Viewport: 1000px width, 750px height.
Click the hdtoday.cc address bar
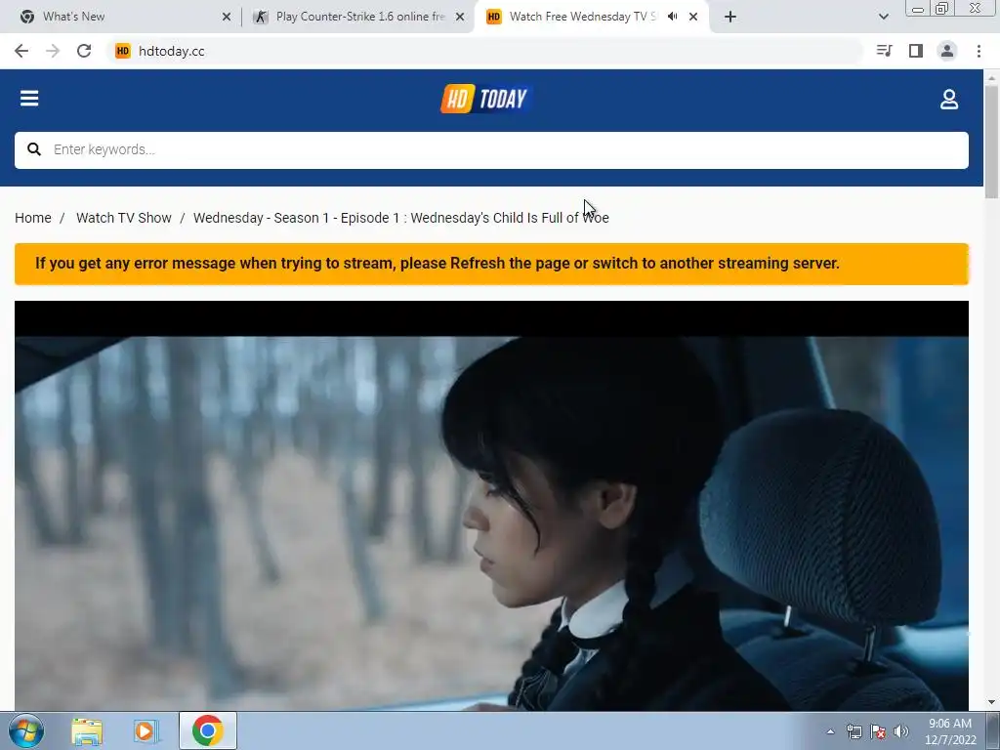click(484, 51)
